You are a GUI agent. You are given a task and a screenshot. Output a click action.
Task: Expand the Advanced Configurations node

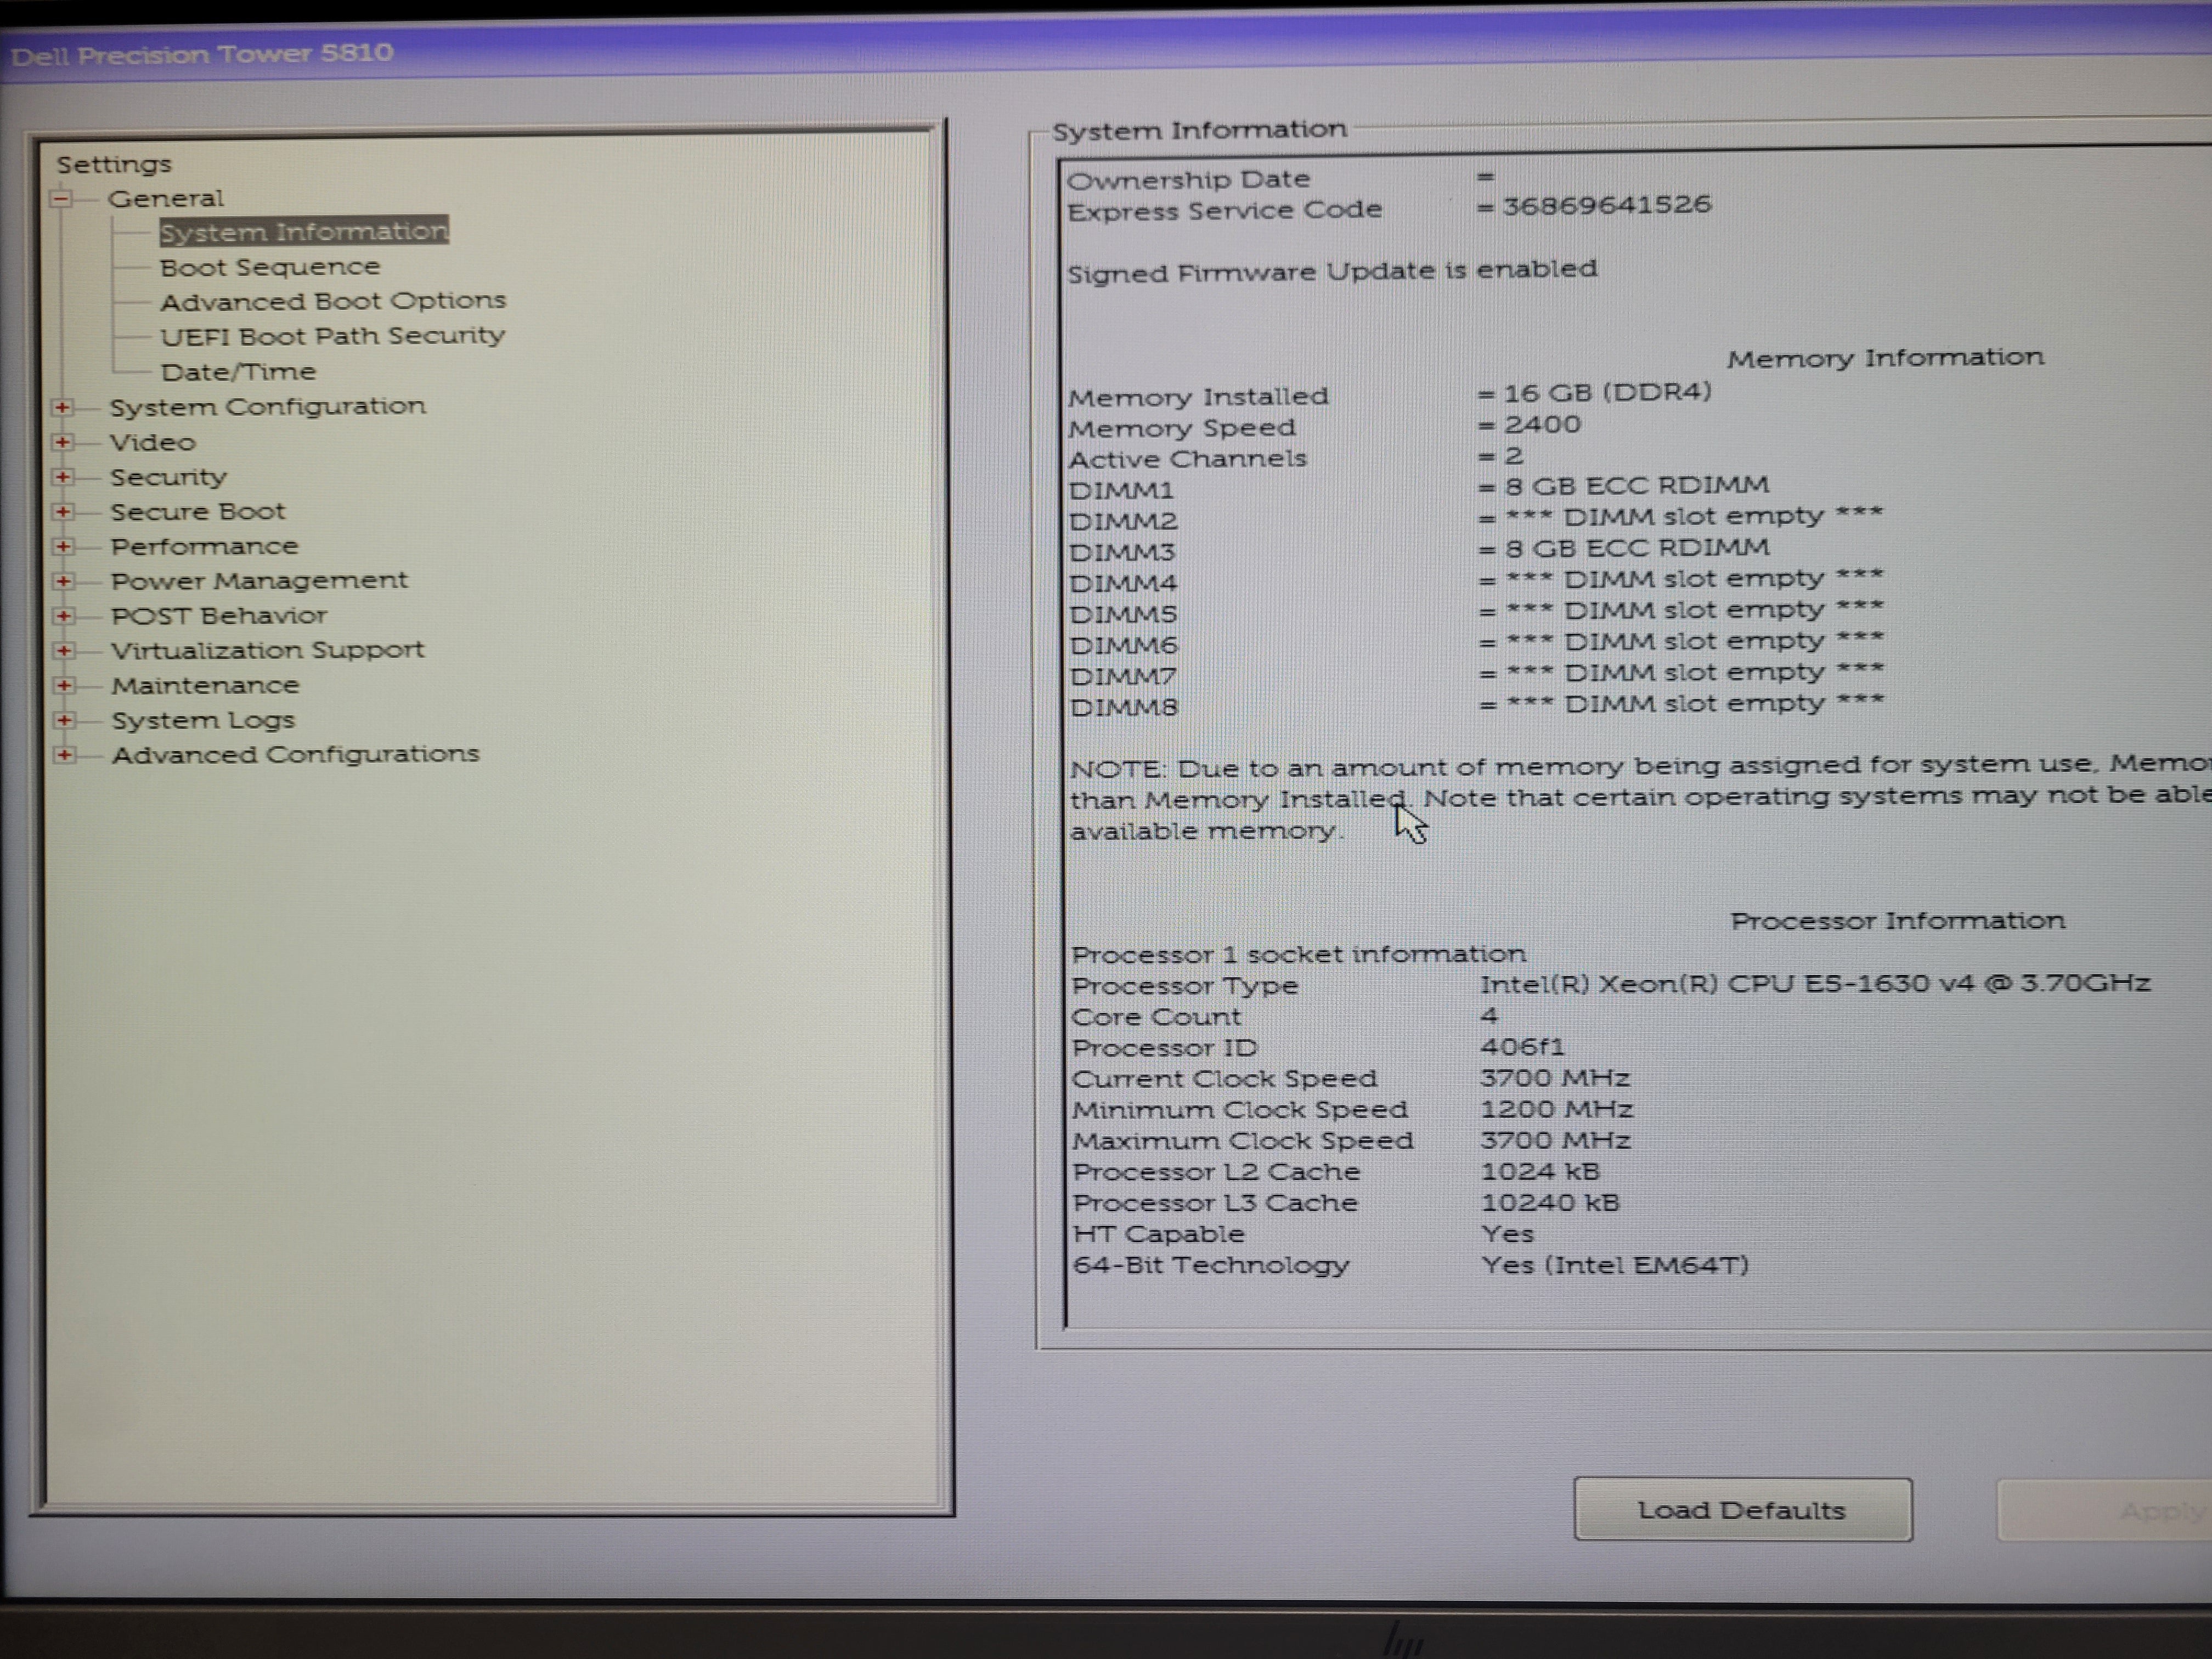[x=65, y=754]
